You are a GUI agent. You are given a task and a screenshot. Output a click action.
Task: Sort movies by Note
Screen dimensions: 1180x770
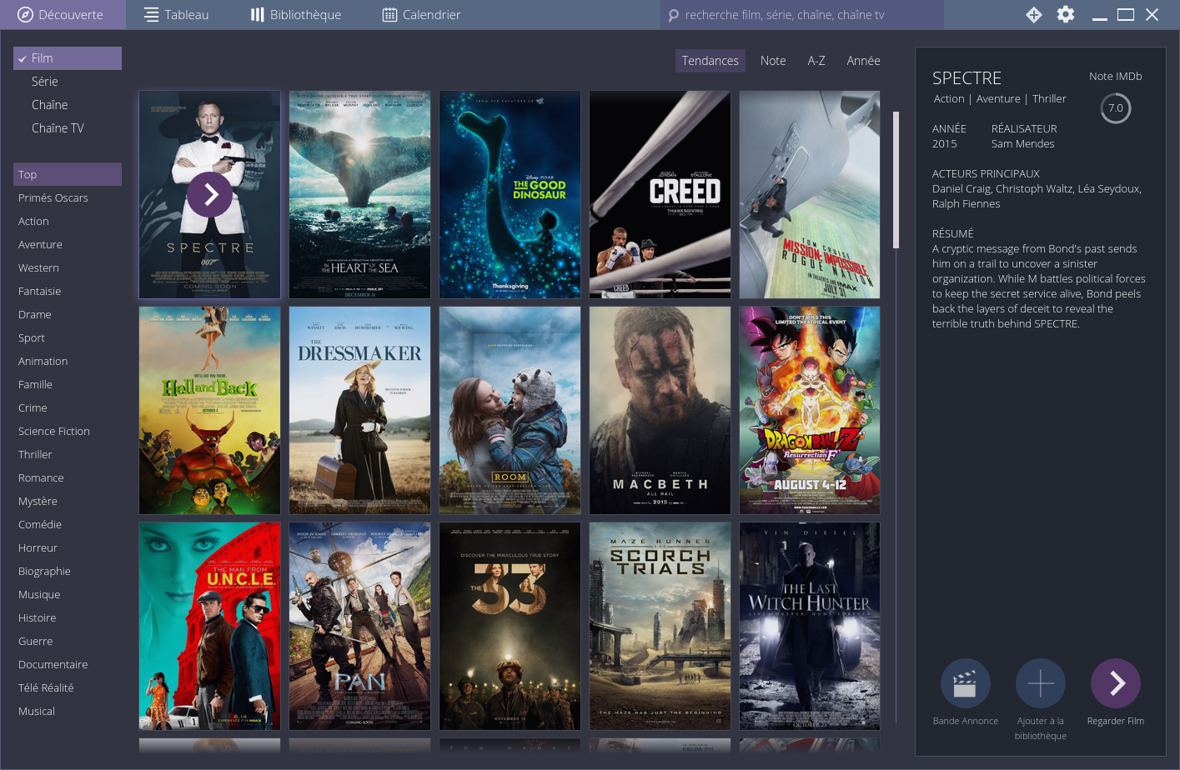pos(773,61)
